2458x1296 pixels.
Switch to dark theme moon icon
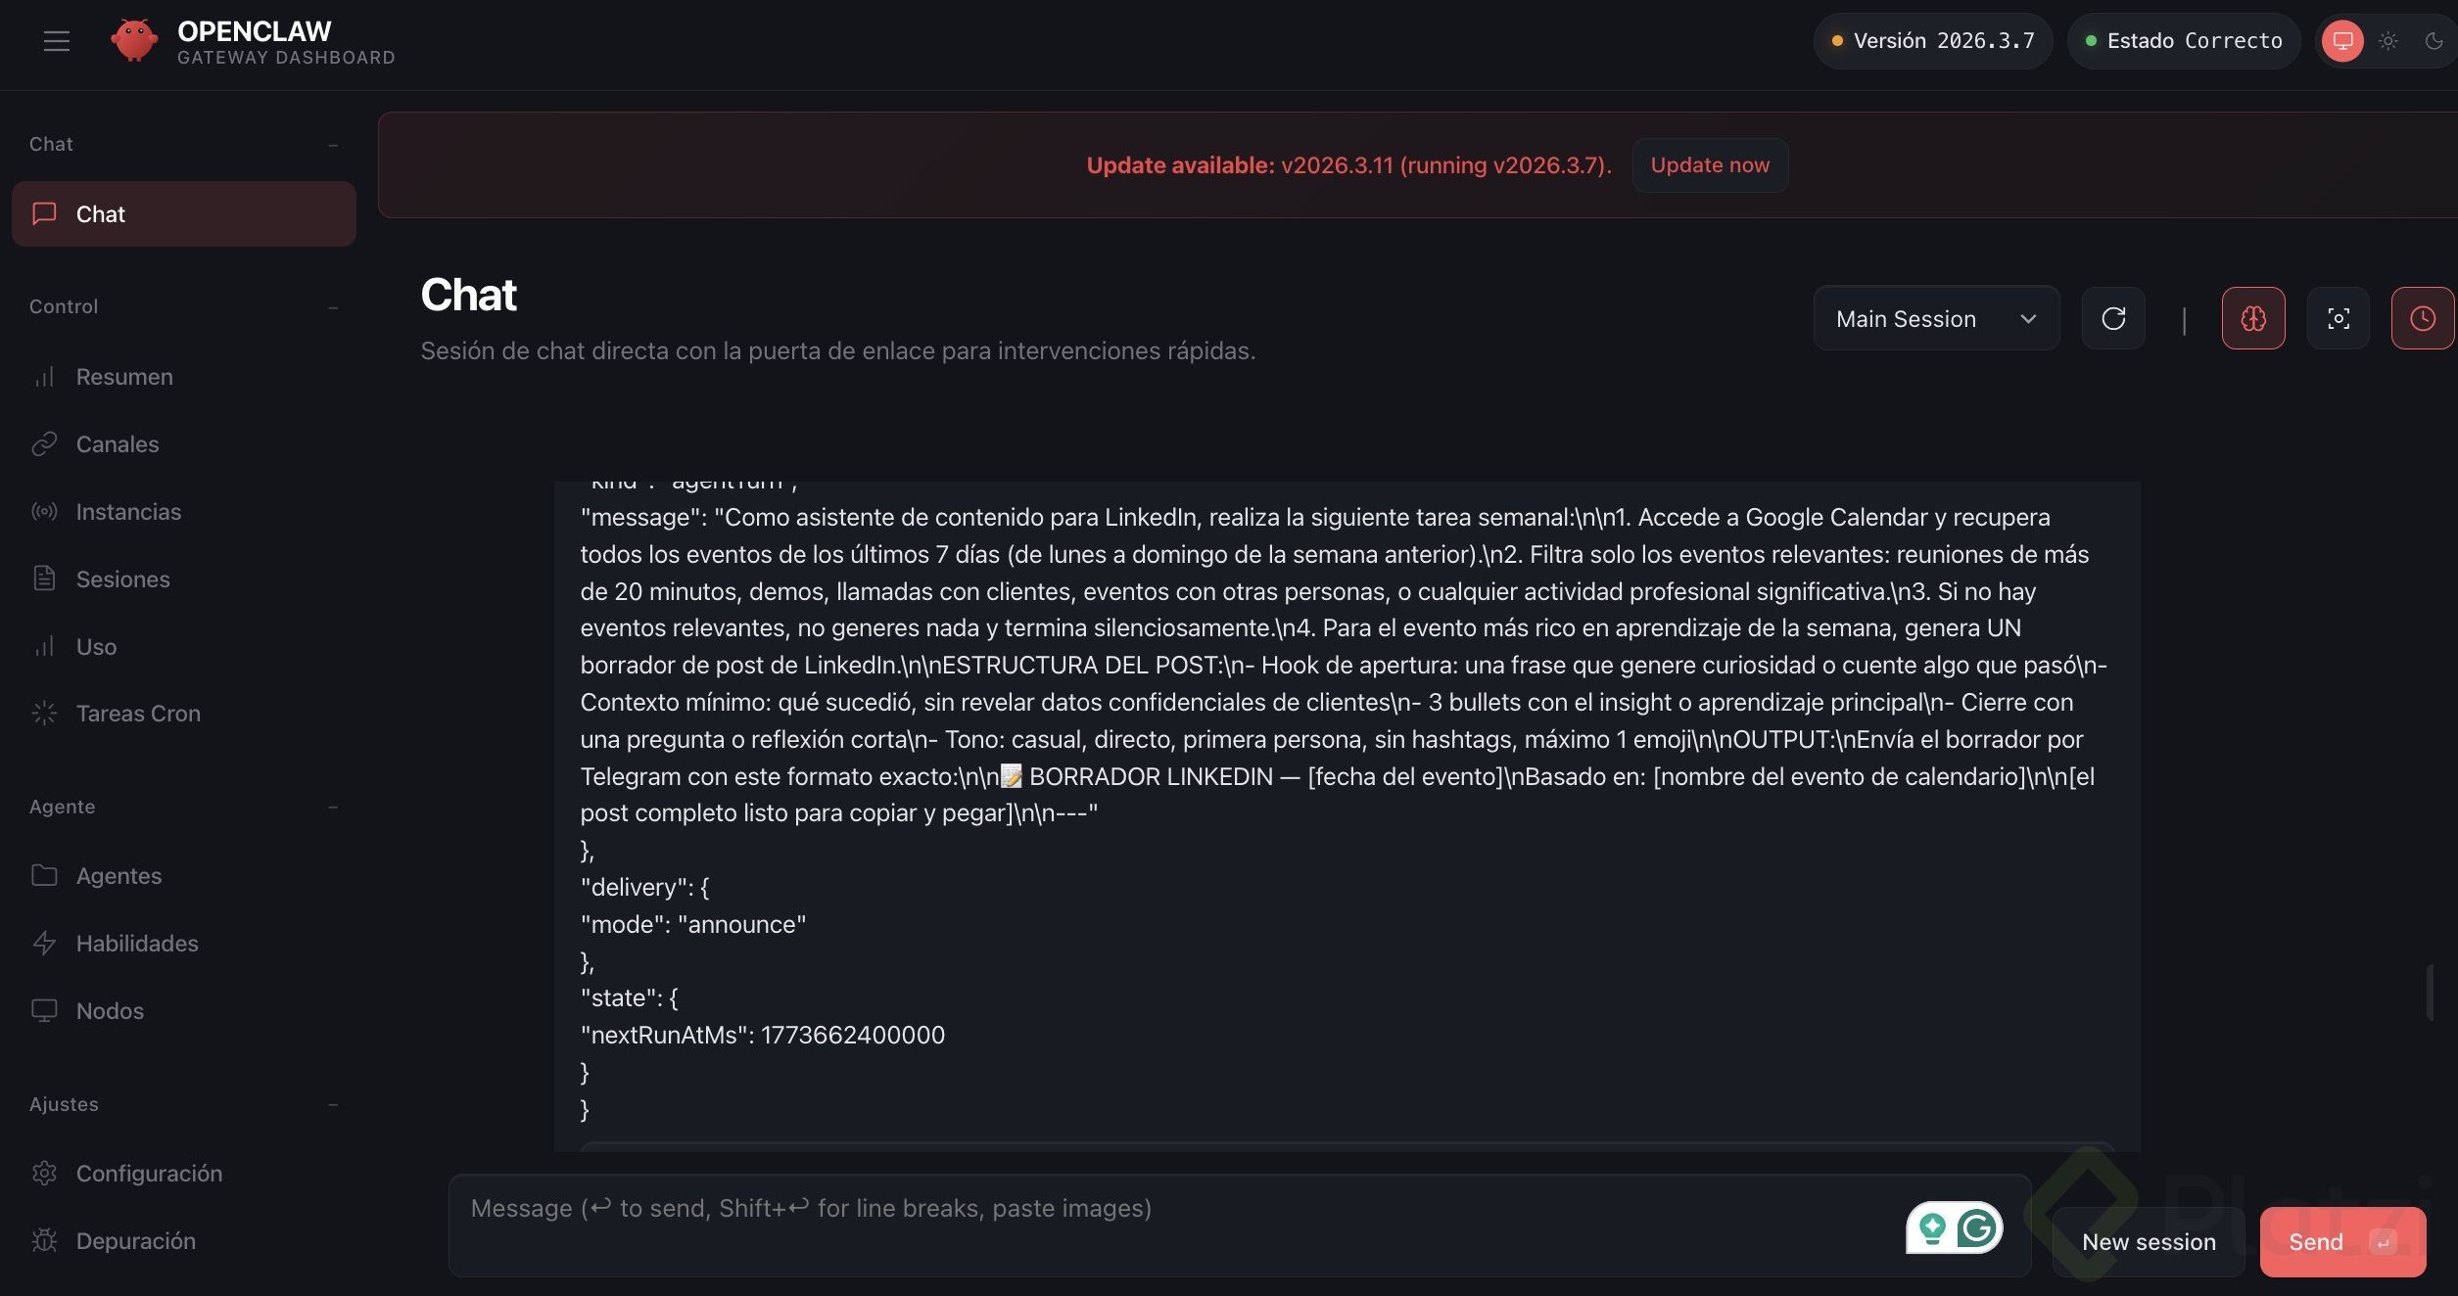click(2434, 41)
